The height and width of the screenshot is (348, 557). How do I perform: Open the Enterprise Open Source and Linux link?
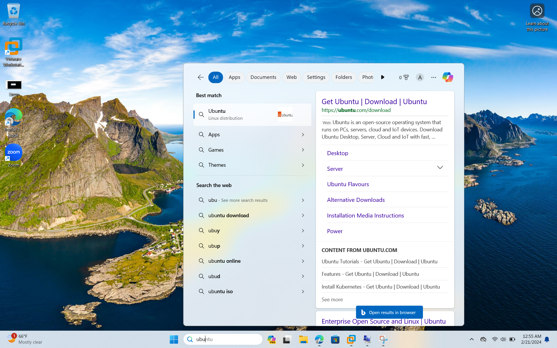tap(383, 321)
